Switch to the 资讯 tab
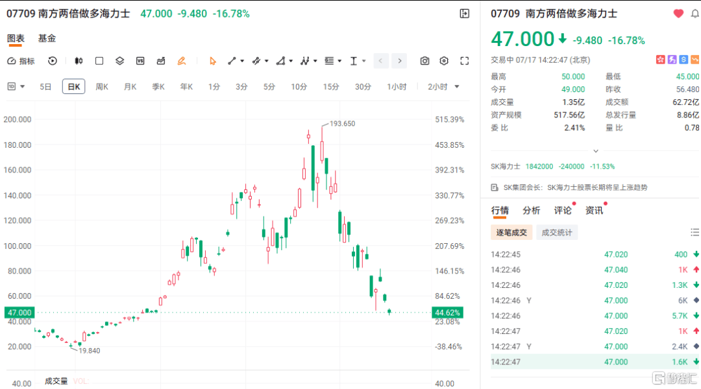The image size is (701, 389). (x=594, y=210)
